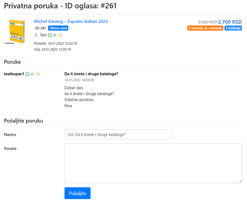The image size is (247, 205).
Task: Click the resize handle of the Poruka textarea
Action: [240, 181]
